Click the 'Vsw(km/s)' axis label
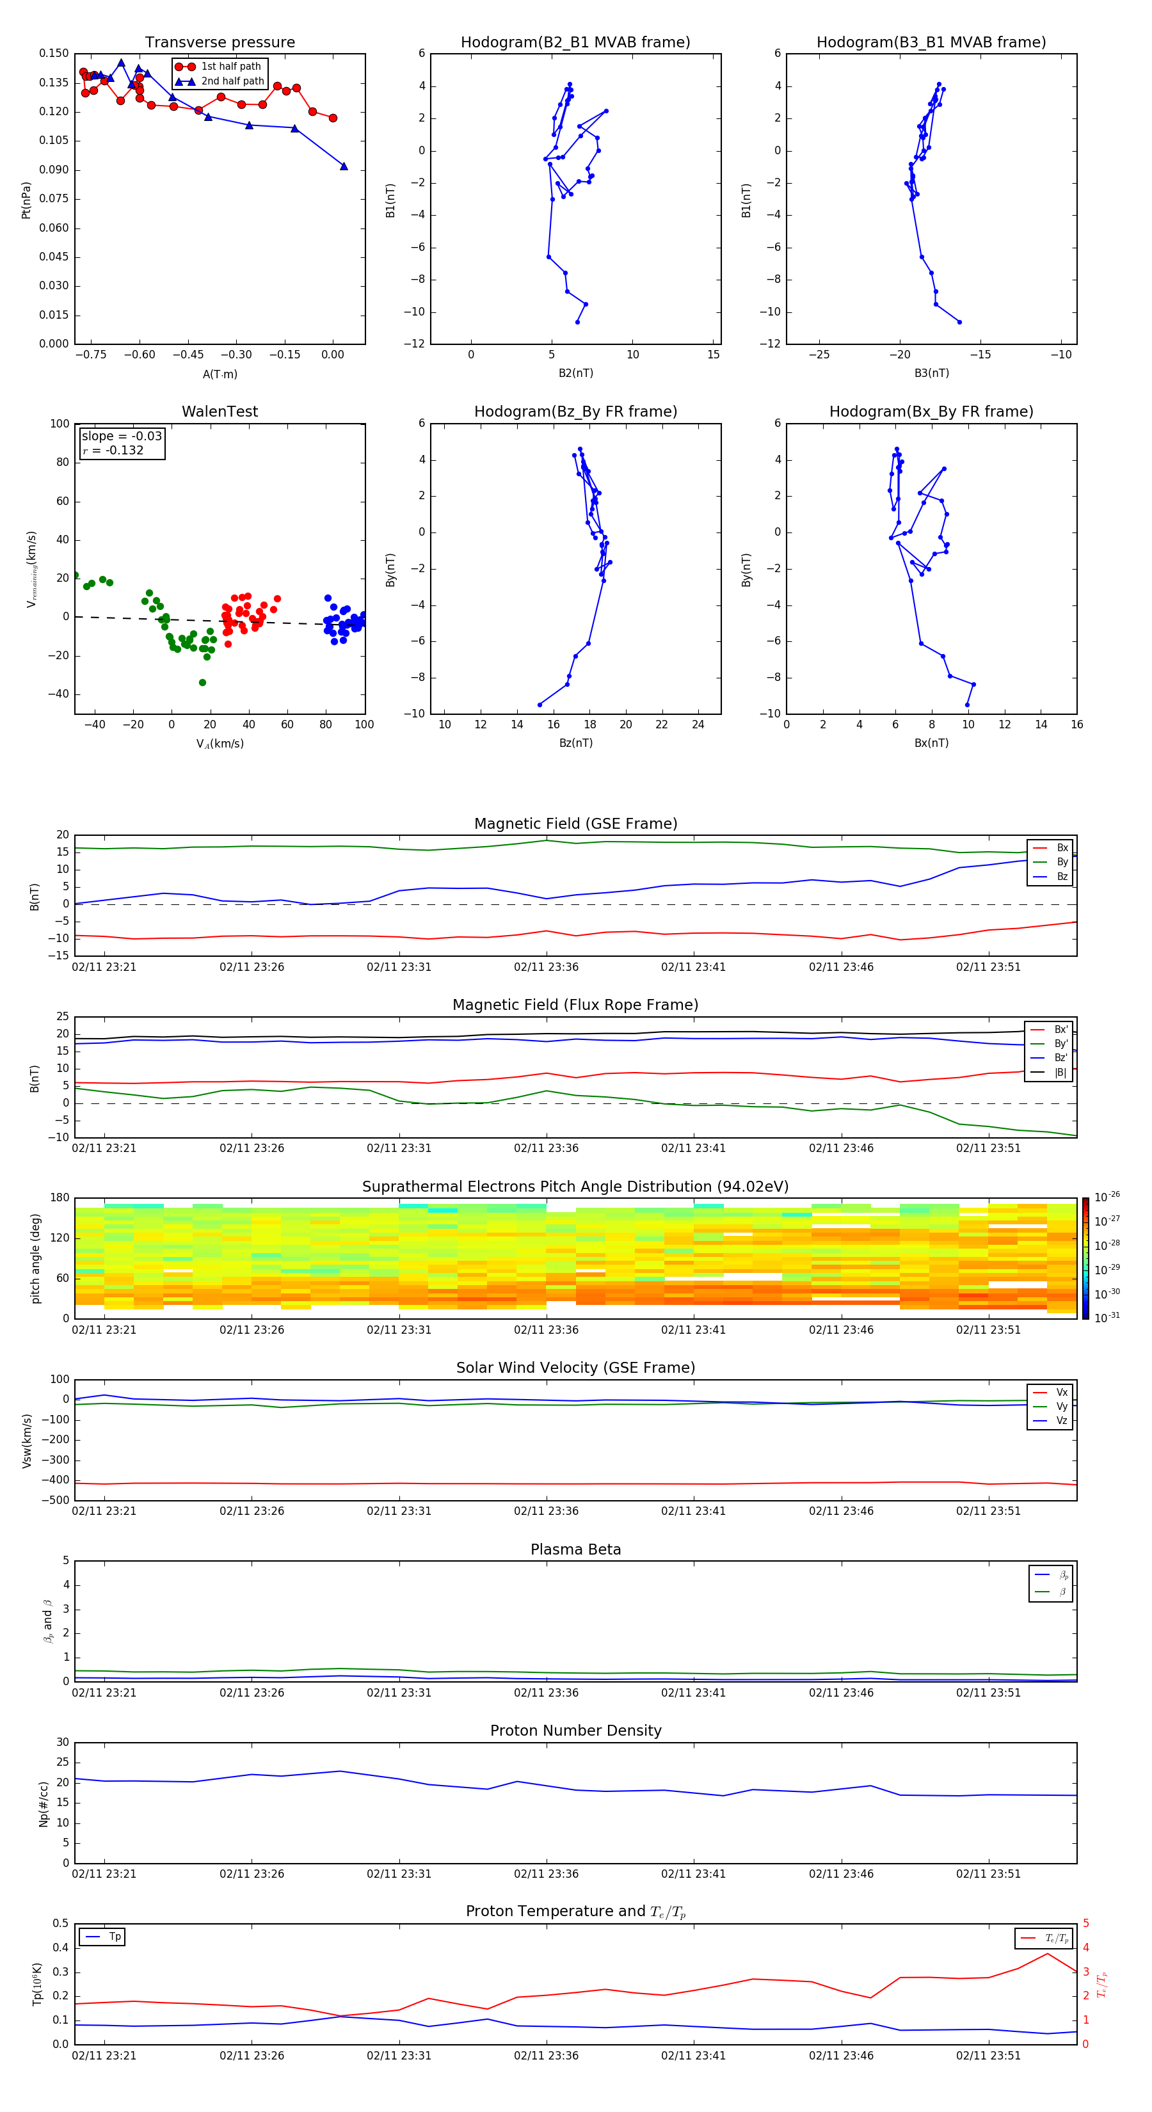This screenshot has width=1152, height=2112. [26, 1440]
